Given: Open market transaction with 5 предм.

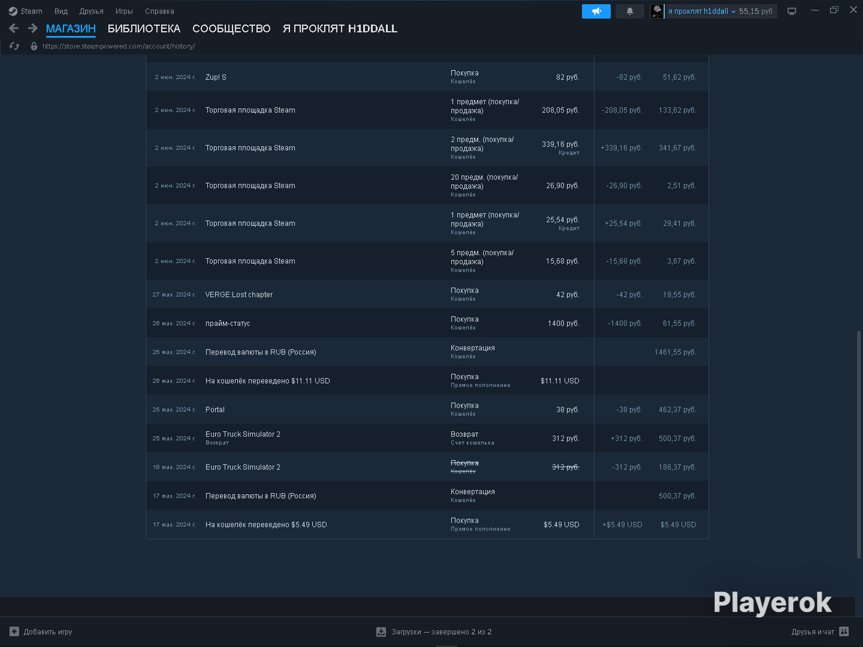Looking at the screenshot, I should pyautogui.click(x=427, y=261).
